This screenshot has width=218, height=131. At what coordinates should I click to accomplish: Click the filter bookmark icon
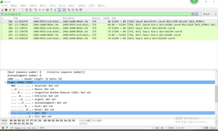point(2,14)
